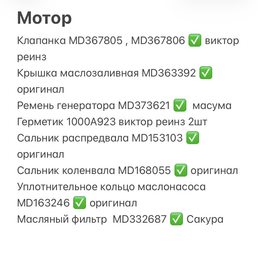Click the word "Сакура"

pyautogui.click(x=205, y=220)
